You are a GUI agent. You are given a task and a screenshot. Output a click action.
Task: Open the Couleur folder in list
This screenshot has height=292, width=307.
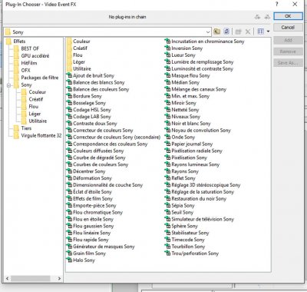coord(81,41)
